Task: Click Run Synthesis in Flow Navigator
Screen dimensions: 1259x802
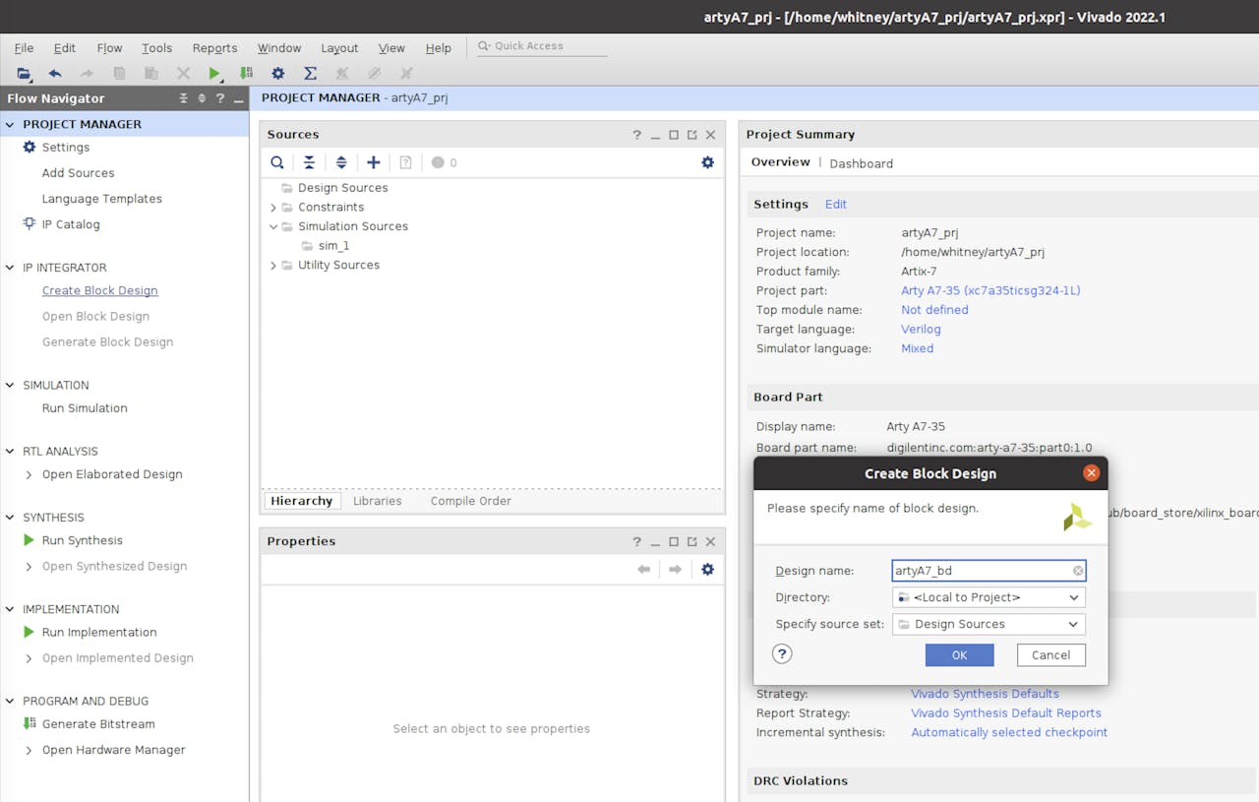Action: pos(83,540)
